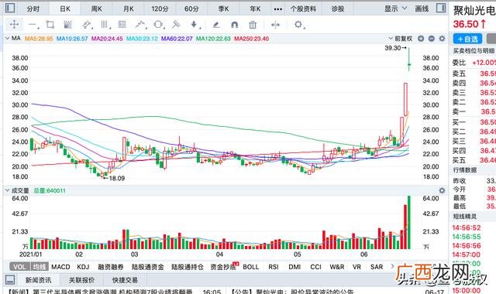Toggle the VOL indicator button
This screenshot has height=294, width=496.
[x=19, y=267]
